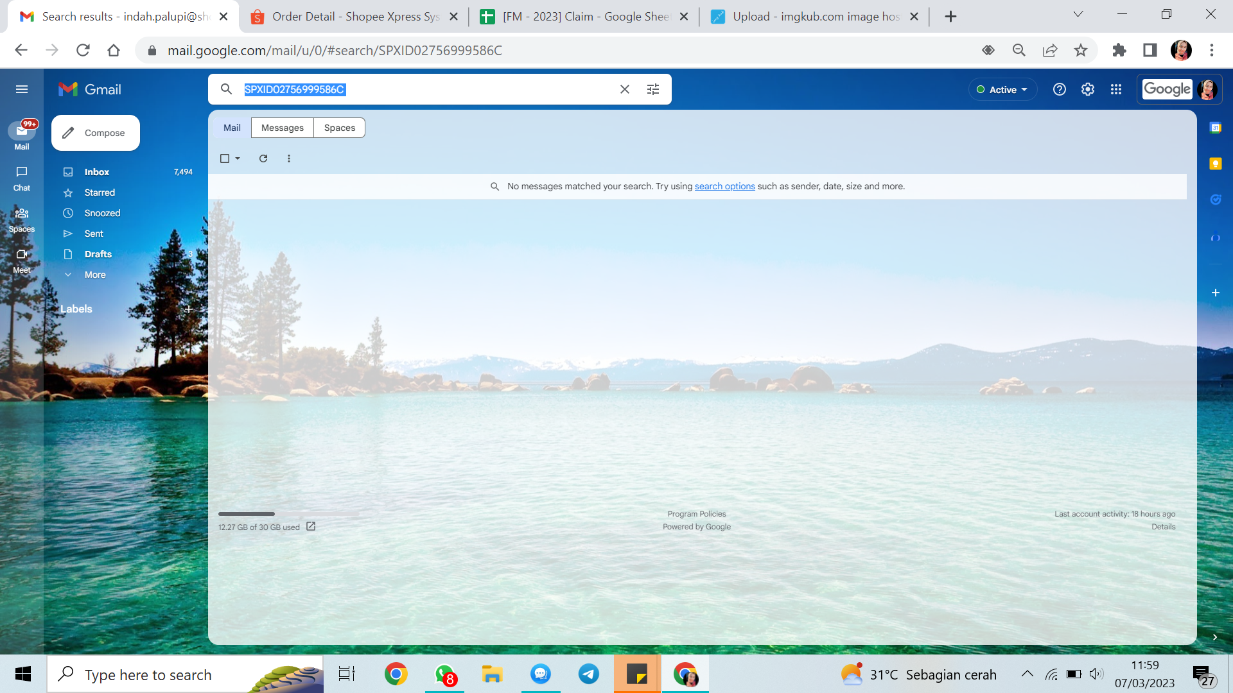1233x693 pixels.
Task: Select the Spaces search tab
Action: point(340,128)
